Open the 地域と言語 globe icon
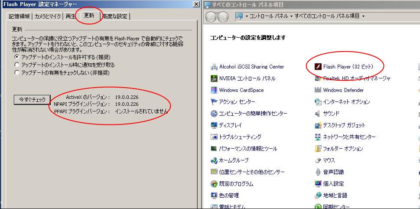The image size is (420, 209). coord(318,196)
